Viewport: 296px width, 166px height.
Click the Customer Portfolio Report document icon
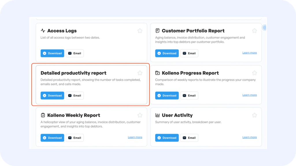158,31
